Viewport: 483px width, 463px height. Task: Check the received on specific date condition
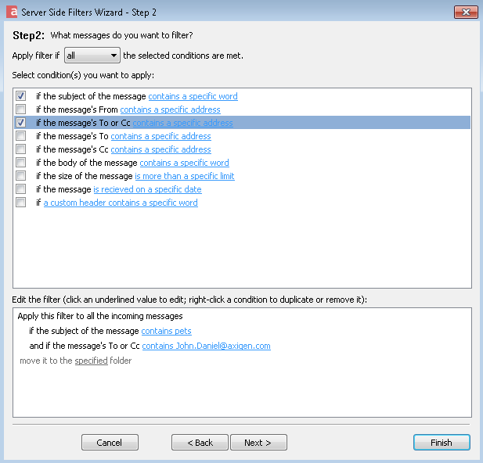20,189
